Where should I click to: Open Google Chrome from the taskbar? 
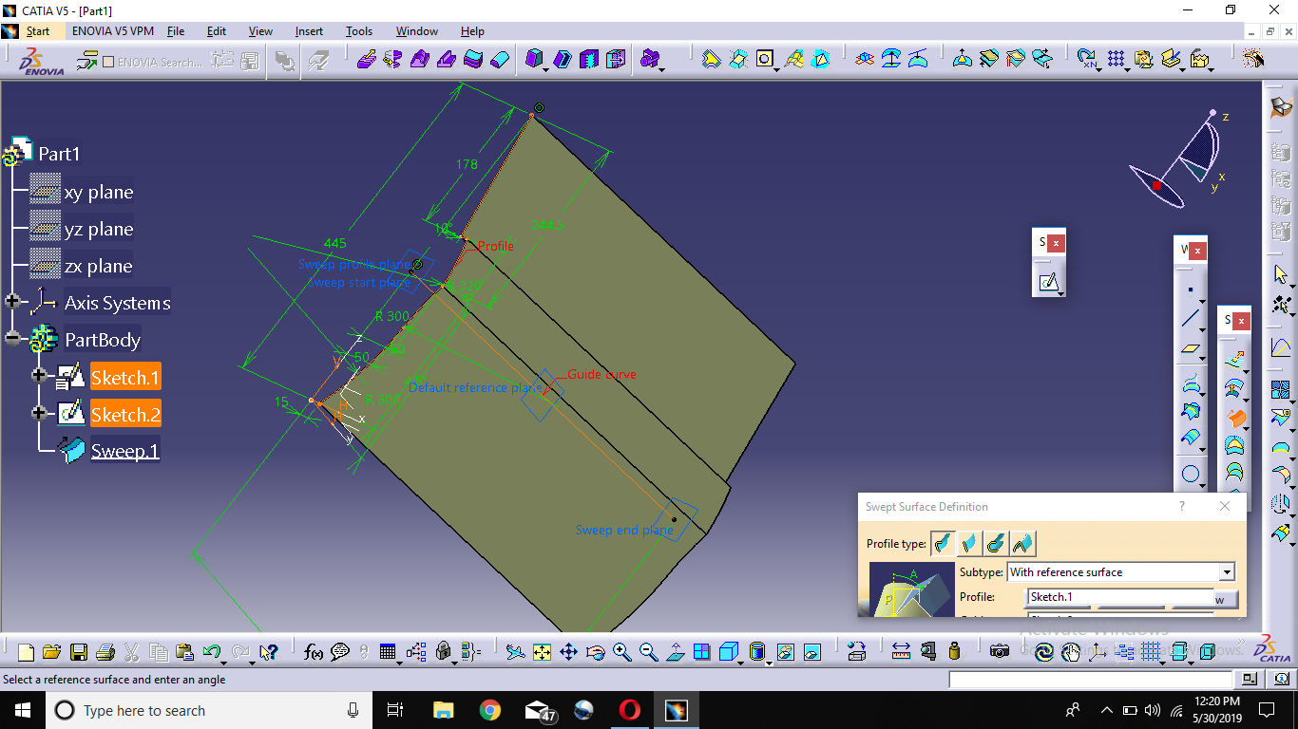[490, 710]
